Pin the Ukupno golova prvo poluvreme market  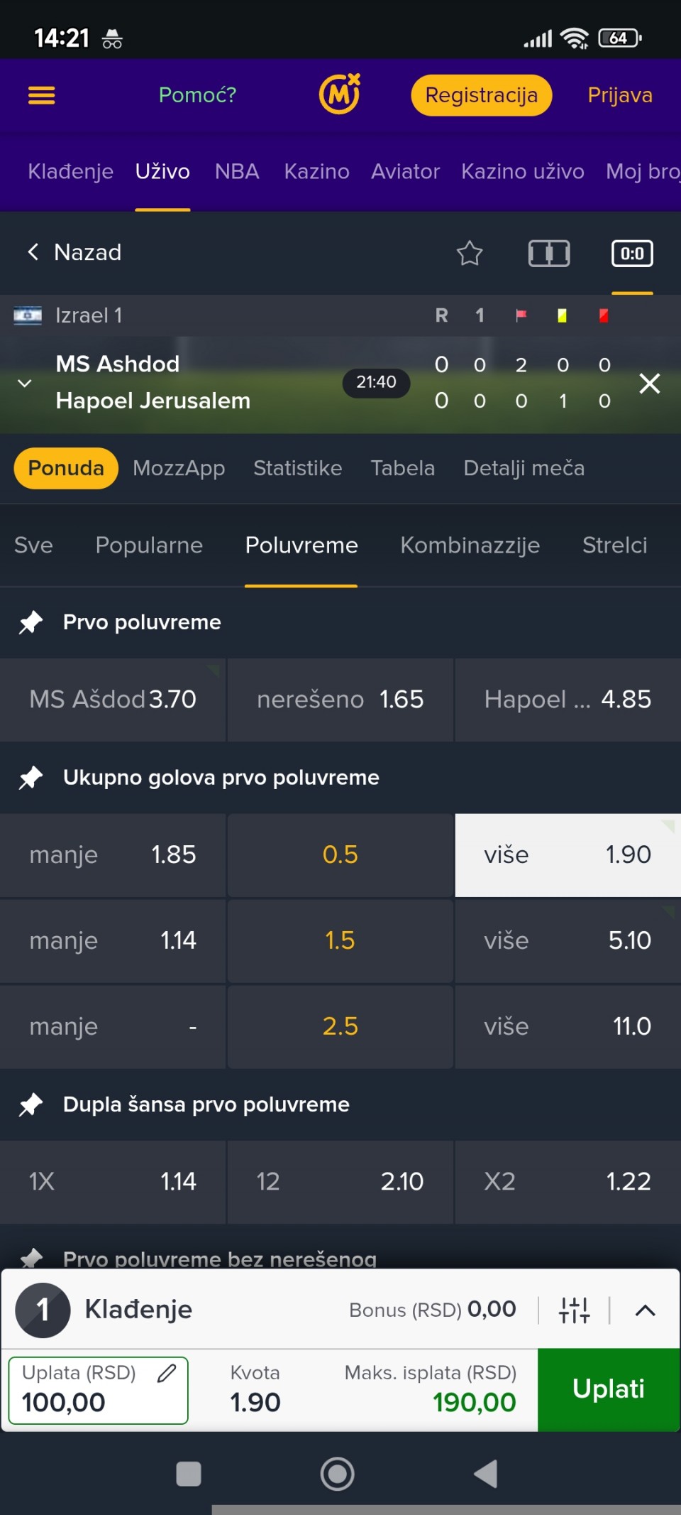tap(31, 778)
